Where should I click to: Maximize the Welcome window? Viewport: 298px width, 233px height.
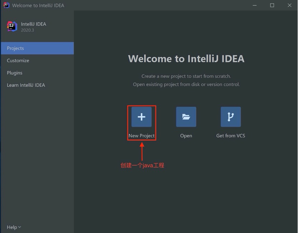point(272,5)
